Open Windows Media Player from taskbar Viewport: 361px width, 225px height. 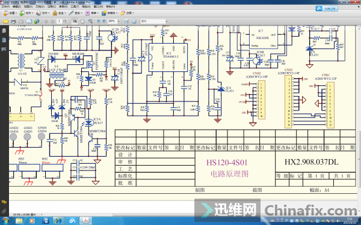coord(32,221)
